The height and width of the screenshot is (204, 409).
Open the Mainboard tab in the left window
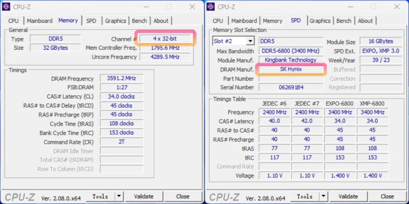pyautogui.click(x=40, y=21)
